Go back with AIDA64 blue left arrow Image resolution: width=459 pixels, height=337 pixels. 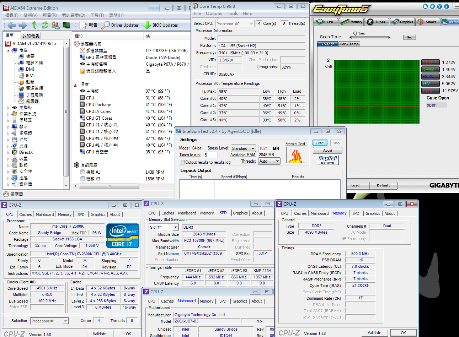click(x=12, y=25)
